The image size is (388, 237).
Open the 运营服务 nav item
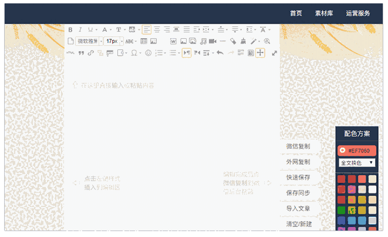tap(358, 14)
